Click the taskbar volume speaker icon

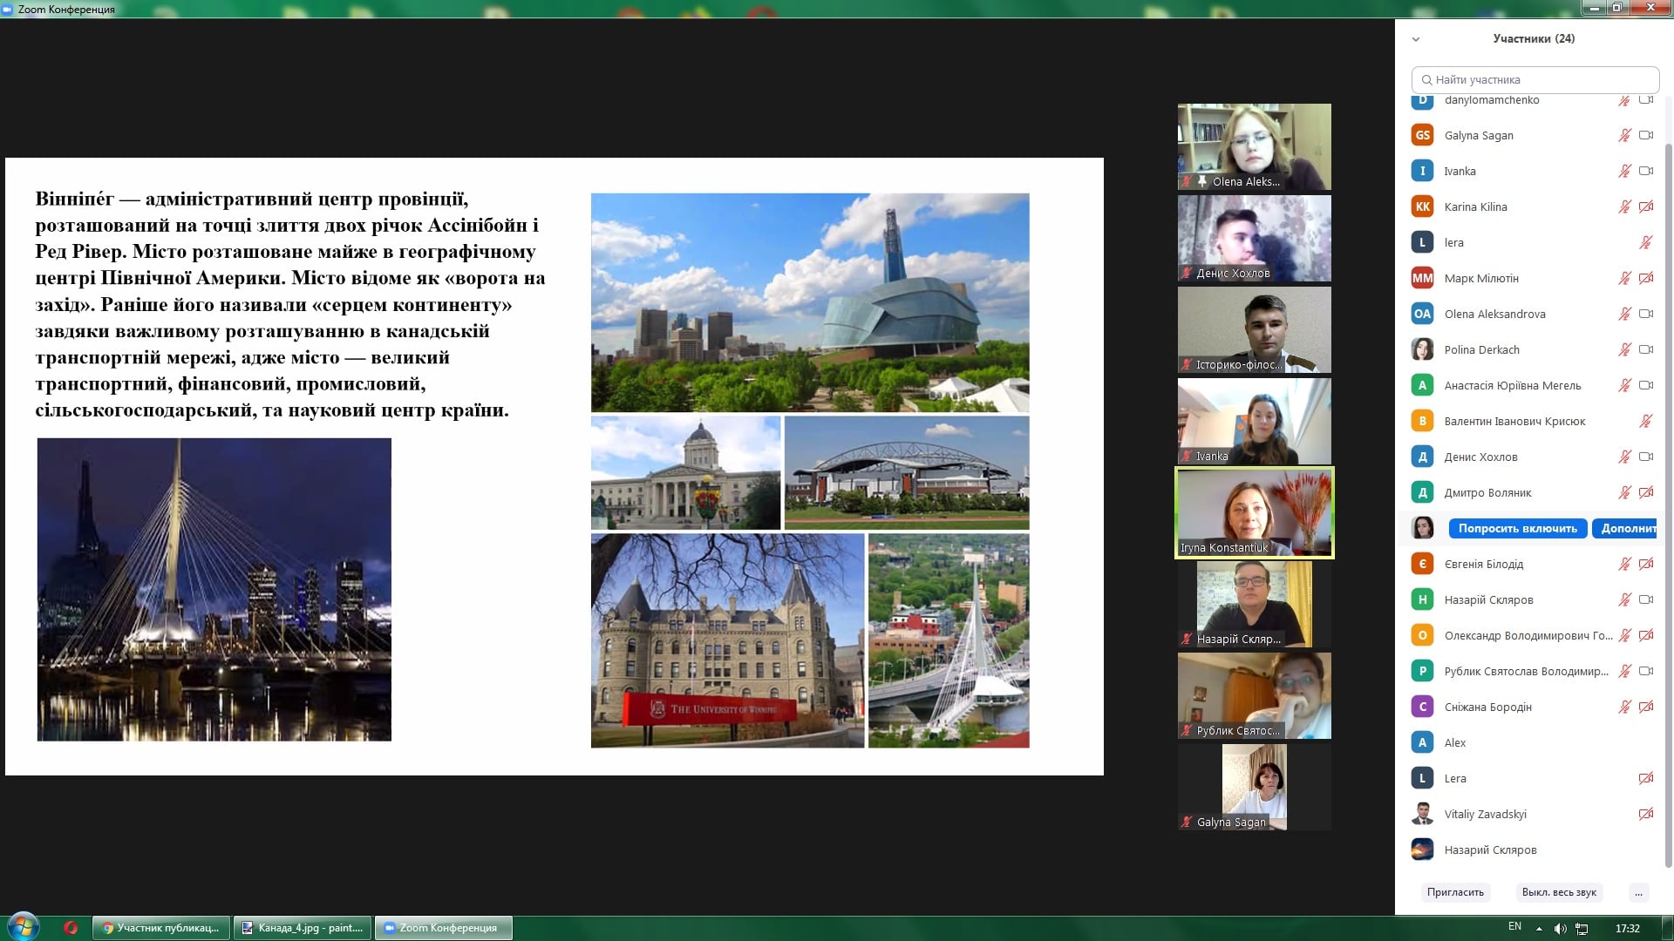tap(1560, 928)
